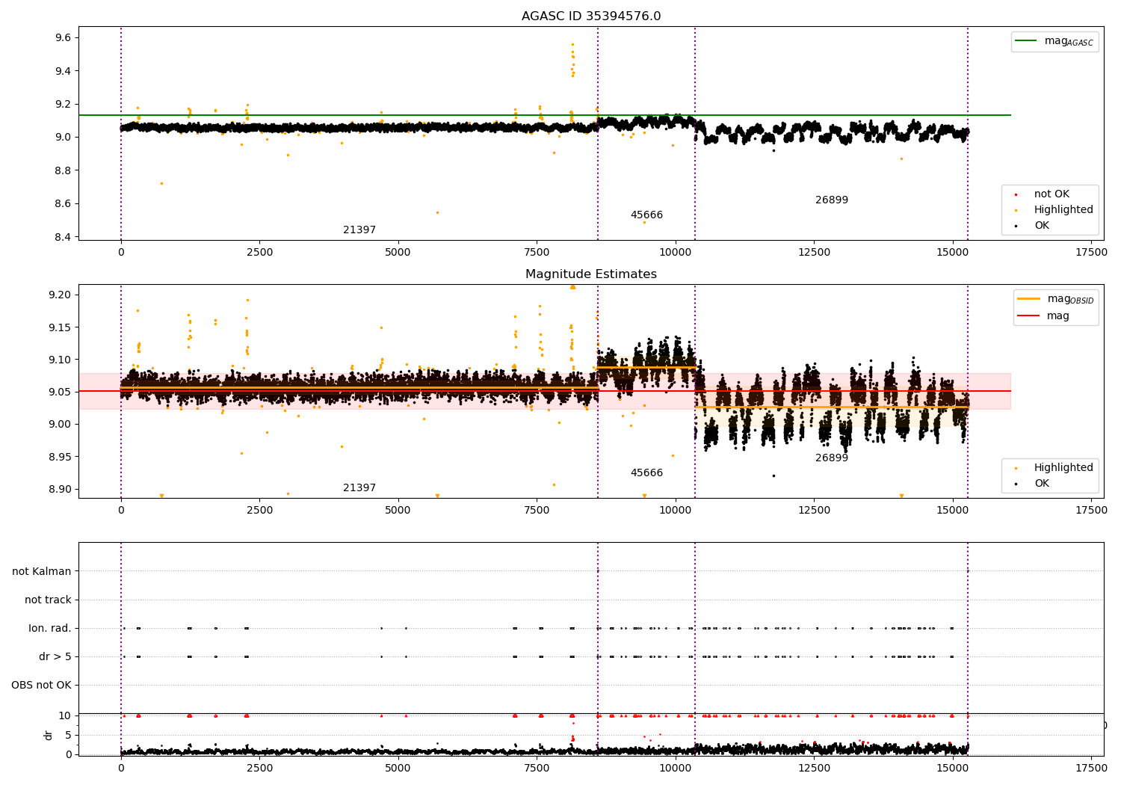Click OBSID label 26899 in the top plot
Image resolution: width=1121 pixels, height=785 pixels.
tap(832, 200)
